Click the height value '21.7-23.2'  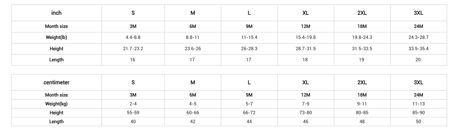(133, 49)
